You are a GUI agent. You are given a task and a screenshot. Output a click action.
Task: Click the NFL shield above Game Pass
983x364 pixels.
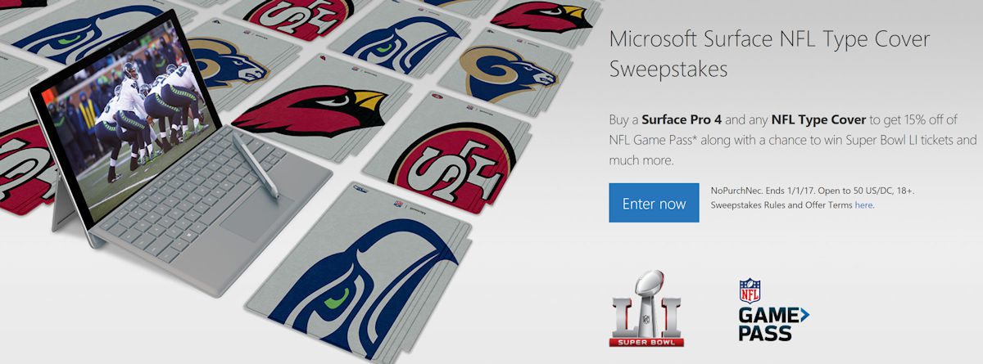[x=750, y=290]
